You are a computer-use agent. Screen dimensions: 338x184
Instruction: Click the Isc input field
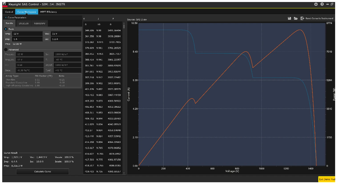click(x=66, y=39)
